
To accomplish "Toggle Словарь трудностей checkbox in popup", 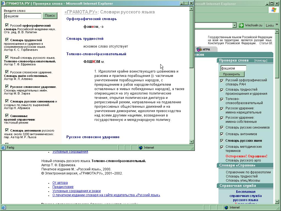I will pos(7,40).
